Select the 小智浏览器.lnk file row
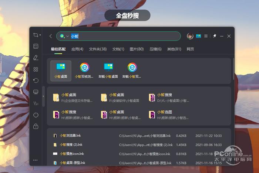This screenshot has height=173, width=259. click(x=138, y=136)
